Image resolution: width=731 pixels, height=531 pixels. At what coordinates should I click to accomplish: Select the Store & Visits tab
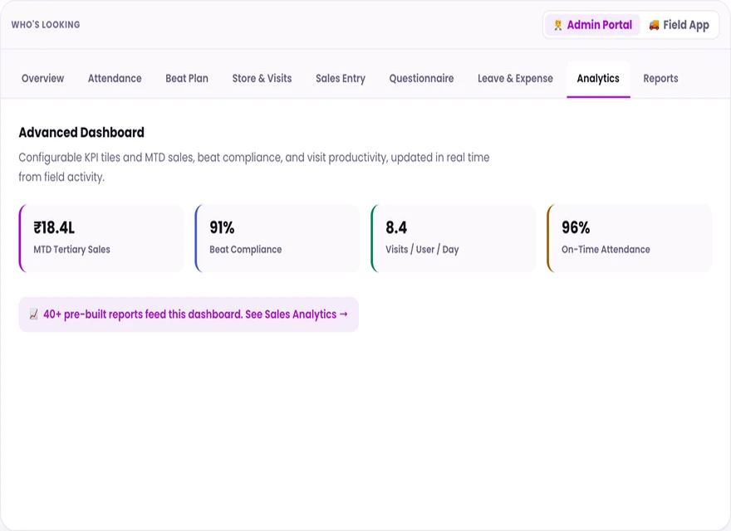(262, 78)
